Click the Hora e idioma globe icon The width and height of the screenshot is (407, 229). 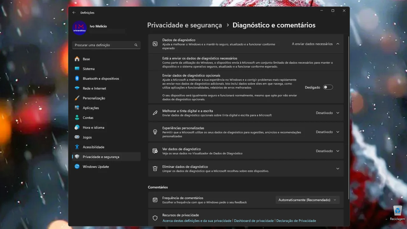click(x=77, y=128)
